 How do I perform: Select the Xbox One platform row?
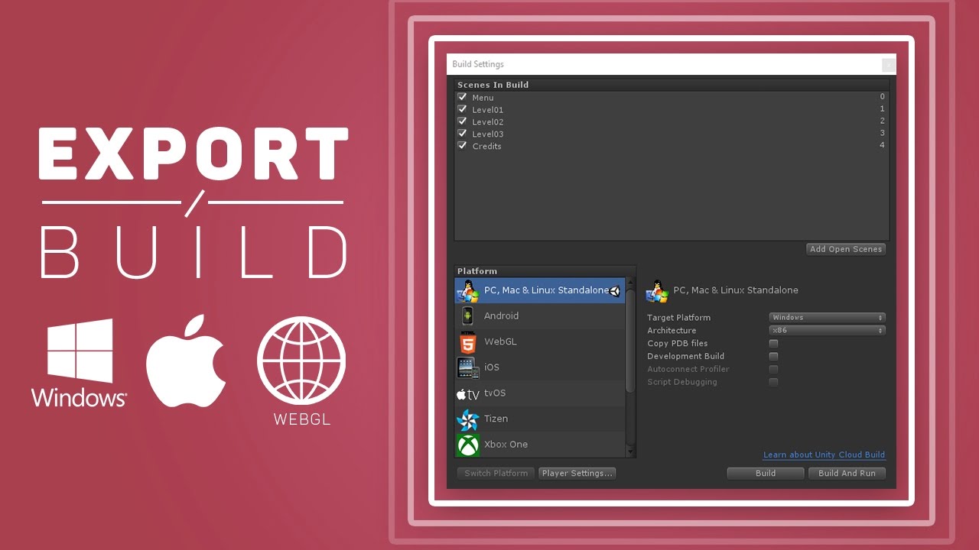click(540, 445)
